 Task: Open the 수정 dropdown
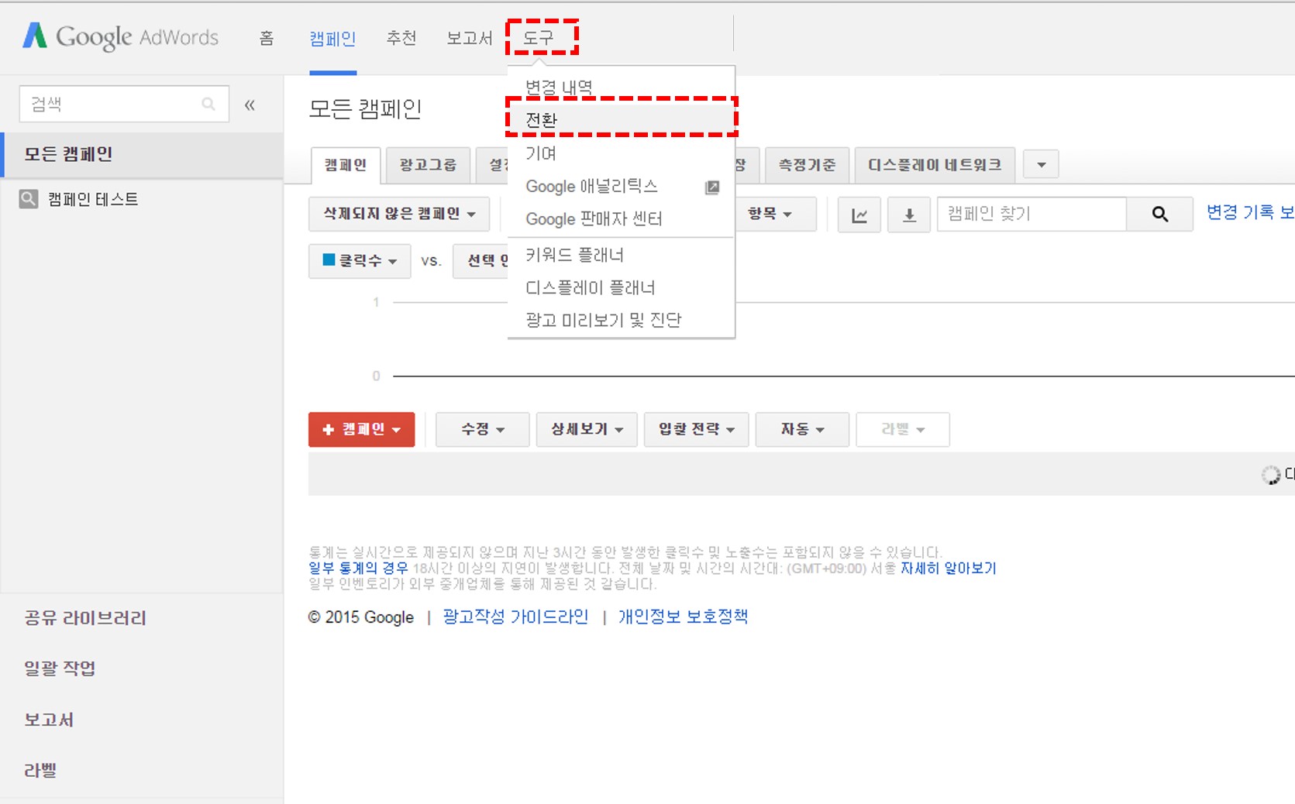pos(482,429)
